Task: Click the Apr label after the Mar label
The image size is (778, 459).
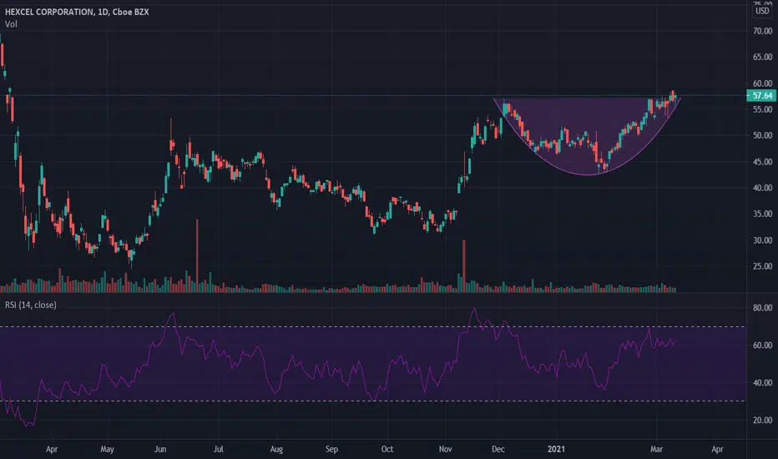Action: (717, 449)
